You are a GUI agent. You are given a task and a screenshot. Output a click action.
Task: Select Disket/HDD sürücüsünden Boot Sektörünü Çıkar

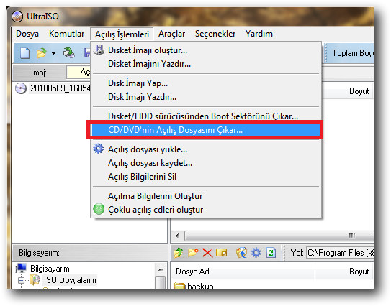coord(206,116)
